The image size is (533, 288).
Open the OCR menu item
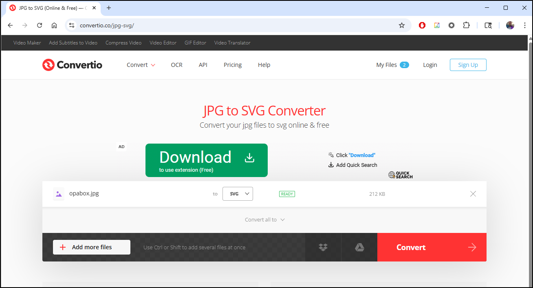coord(177,65)
